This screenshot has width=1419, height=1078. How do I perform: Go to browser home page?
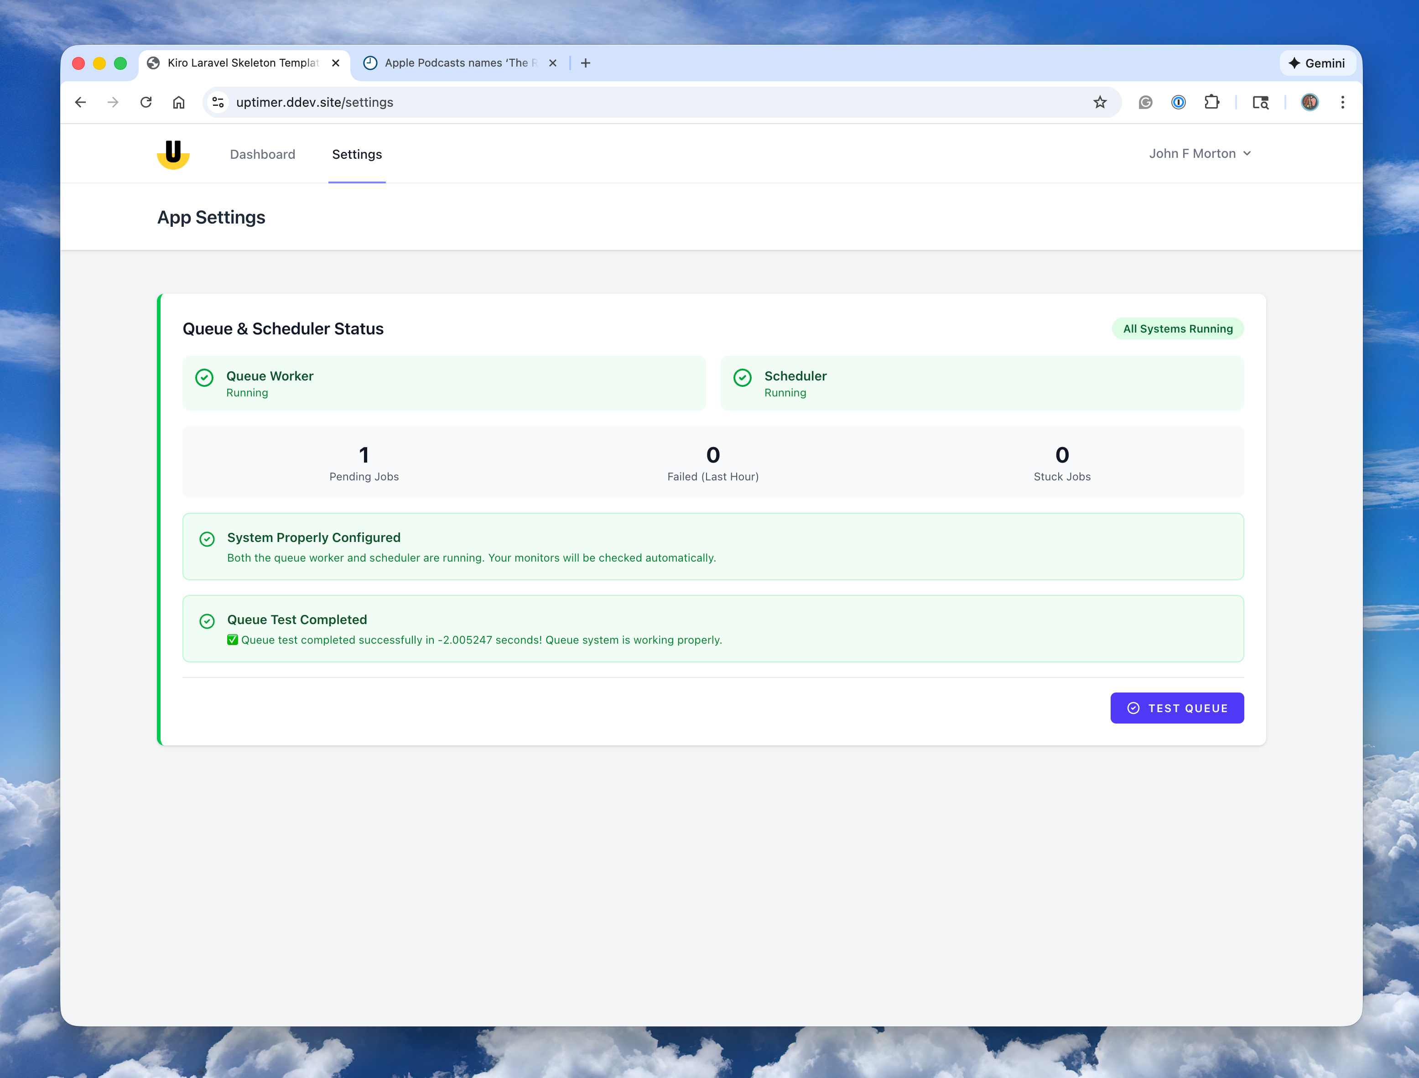179,102
